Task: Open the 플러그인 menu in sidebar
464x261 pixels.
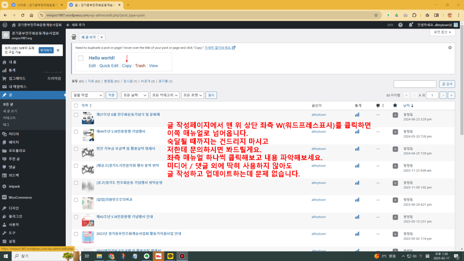Action: pos(15,217)
